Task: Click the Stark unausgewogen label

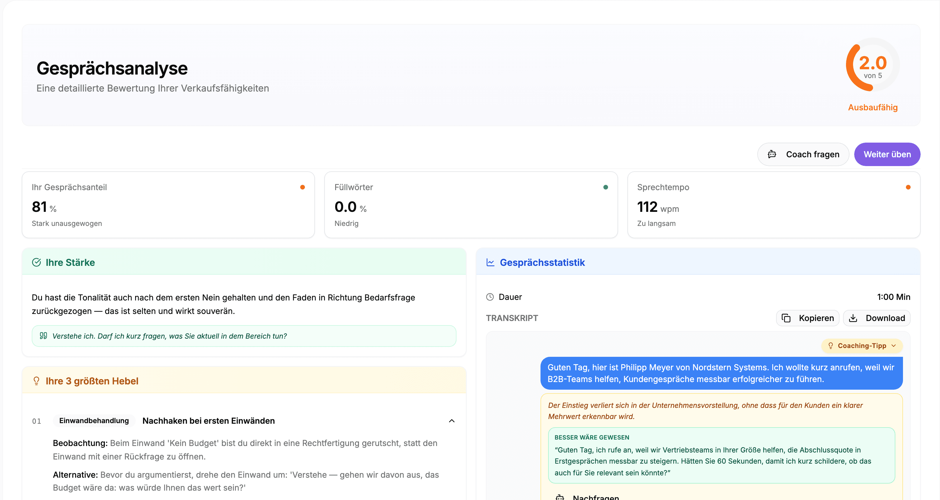Action: (x=67, y=223)
